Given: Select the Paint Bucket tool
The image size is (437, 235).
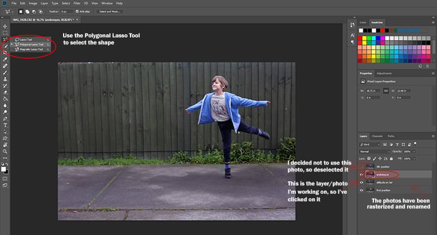Looking at the screenshot, I should tap(5, 99).
